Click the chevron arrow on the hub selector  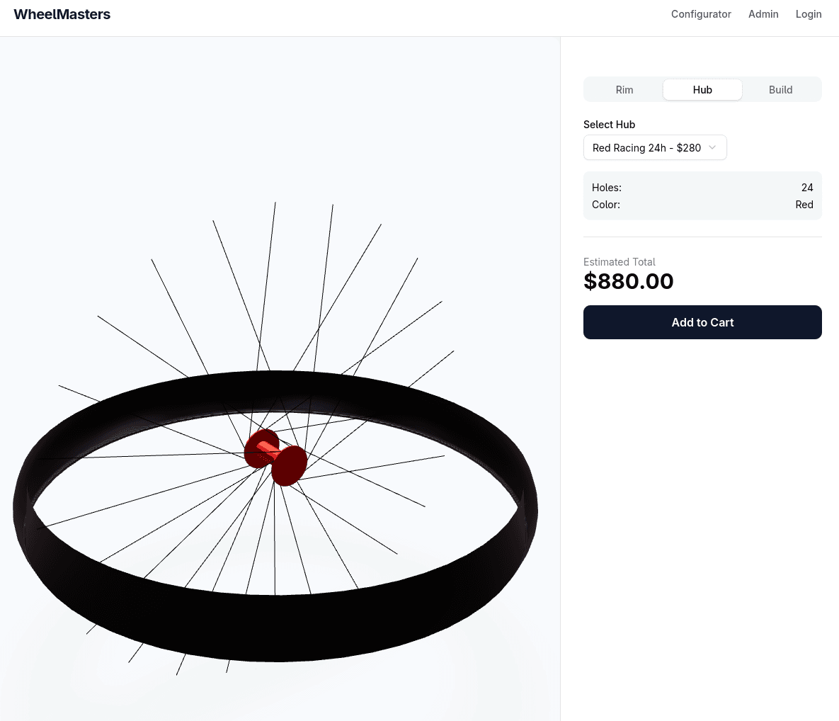(712, 147)
